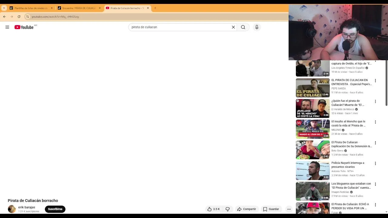
Task: Open the browser tab list dropdown arrow
Action: pos(4,8)
